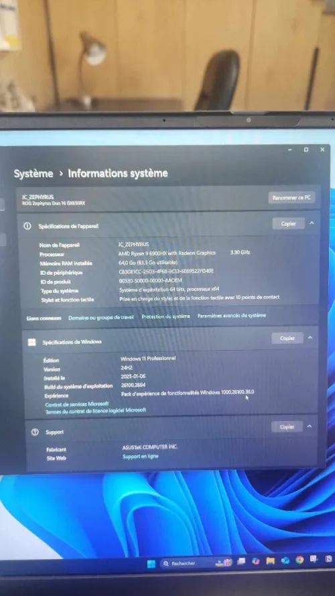Copy the Support section details
Screen dimensions: 335x596
[x=287, y=427]
